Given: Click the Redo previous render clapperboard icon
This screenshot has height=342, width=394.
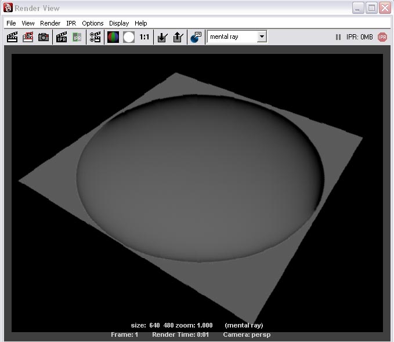Looking at the screenshot, I should pyautogui.click(x=12, y=37).
